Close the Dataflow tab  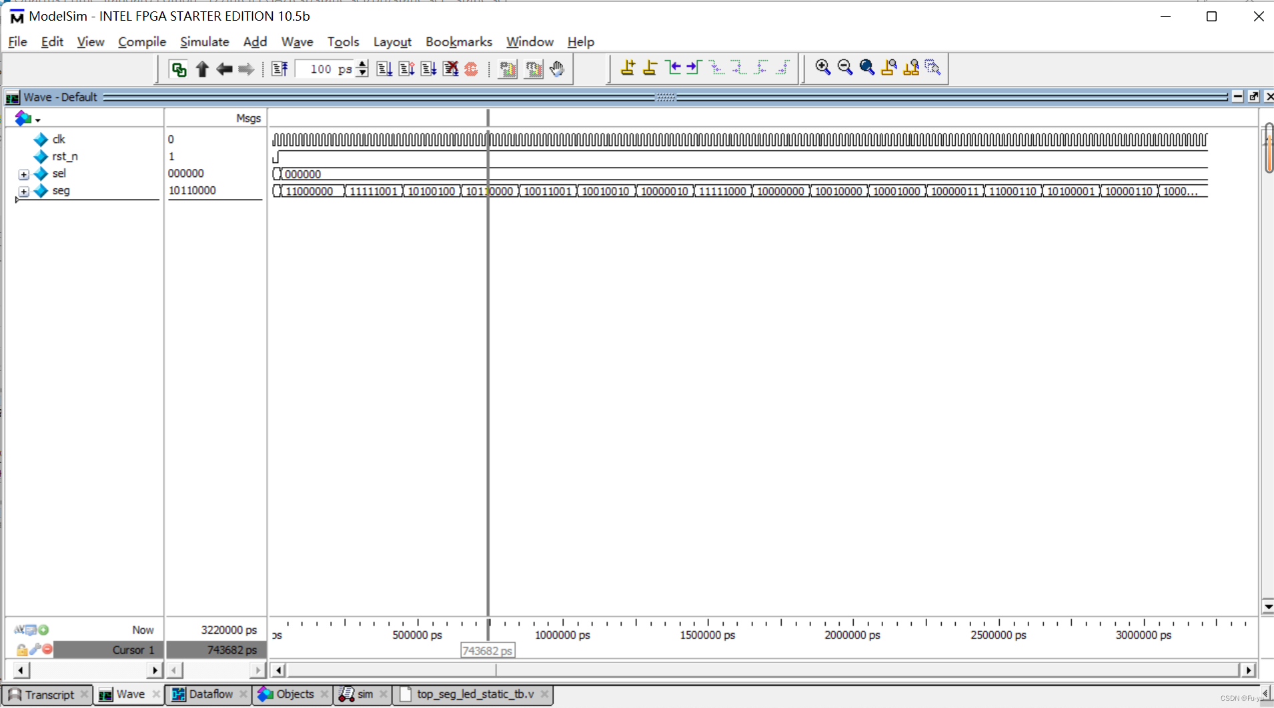pyautogui.click(x=243, y=695)
